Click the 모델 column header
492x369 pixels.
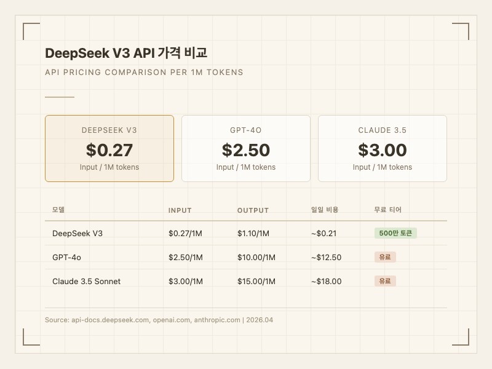pyautogui.click(x=58, y=210)
